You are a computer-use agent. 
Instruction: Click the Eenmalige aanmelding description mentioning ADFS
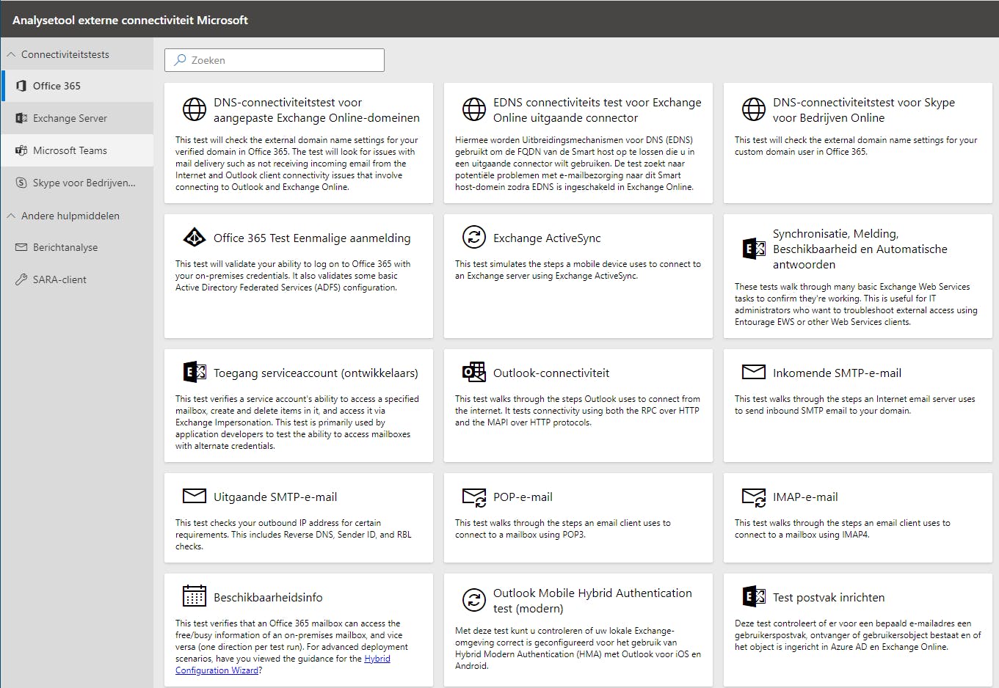coord(293,276)
